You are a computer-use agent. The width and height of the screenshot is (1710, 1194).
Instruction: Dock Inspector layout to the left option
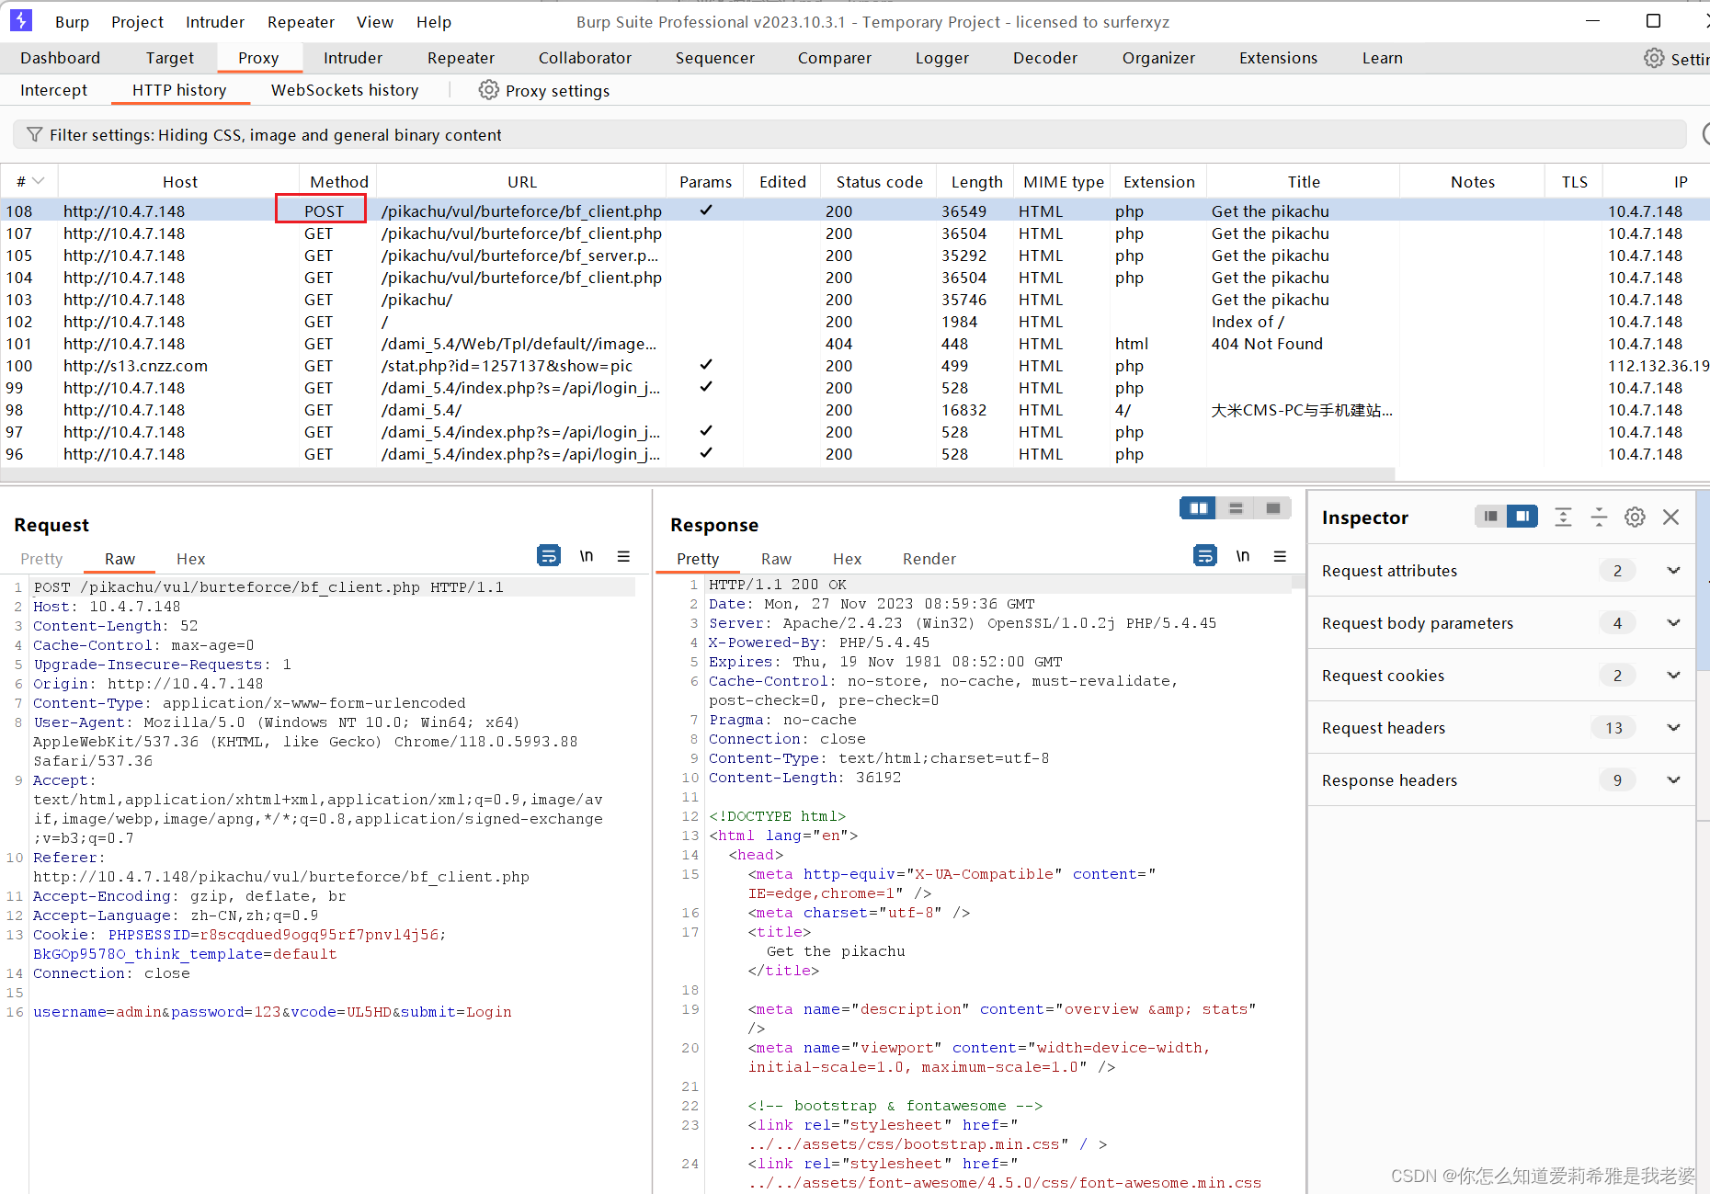point(1490,517)
